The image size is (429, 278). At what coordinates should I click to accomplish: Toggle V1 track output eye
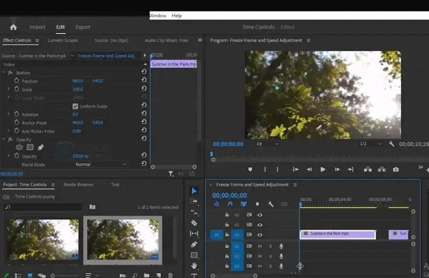260,235
